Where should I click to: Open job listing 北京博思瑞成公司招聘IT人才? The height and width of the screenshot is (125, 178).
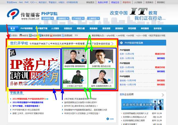coord(136,113)
